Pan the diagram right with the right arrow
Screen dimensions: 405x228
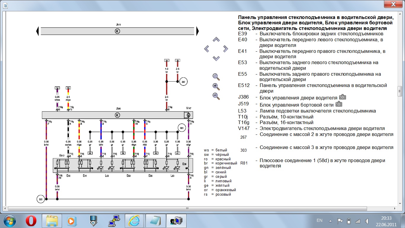click(226, 49)
